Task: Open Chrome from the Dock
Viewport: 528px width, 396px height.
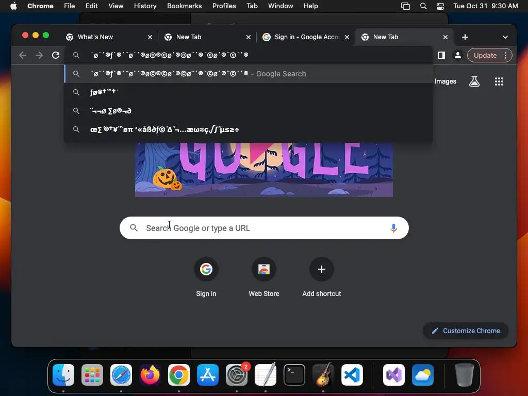Action: click(179, 375)
